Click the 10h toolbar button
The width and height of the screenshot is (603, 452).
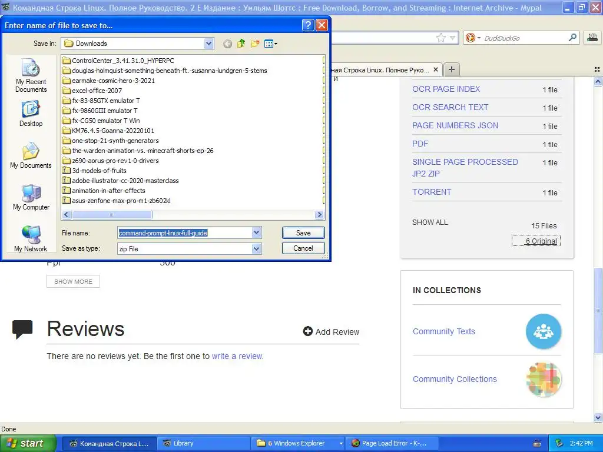tap(592, 37)
